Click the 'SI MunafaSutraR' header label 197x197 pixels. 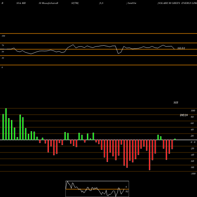[x=48, y=3]
